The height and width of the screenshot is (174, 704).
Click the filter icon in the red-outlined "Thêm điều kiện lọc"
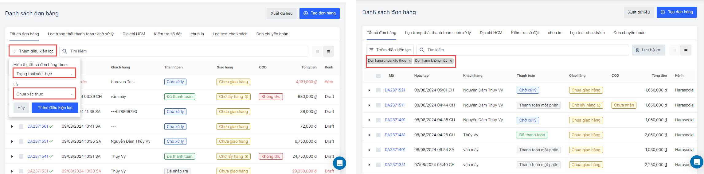[14, 51]
